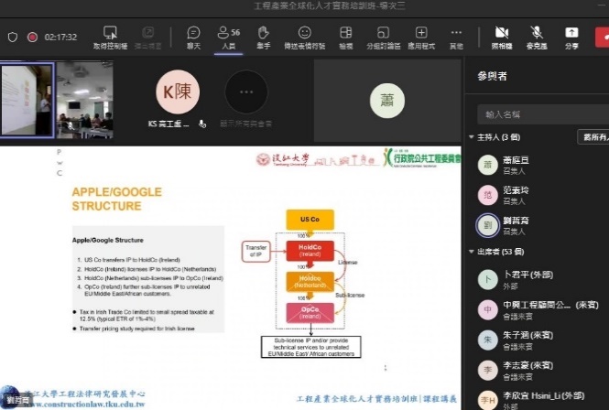The width and height of the screenshot is (609, 410).
Task: Click the 將所有人 mute all button
Action: pos(593,137)
